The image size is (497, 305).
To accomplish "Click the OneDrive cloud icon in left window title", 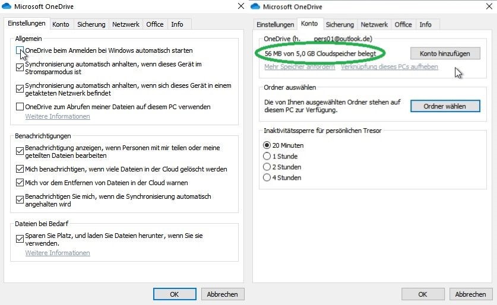I will pyautogui.click(x=7, y=6).
